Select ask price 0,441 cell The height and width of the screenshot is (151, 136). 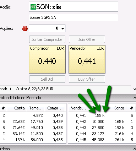tap(81, 115)
